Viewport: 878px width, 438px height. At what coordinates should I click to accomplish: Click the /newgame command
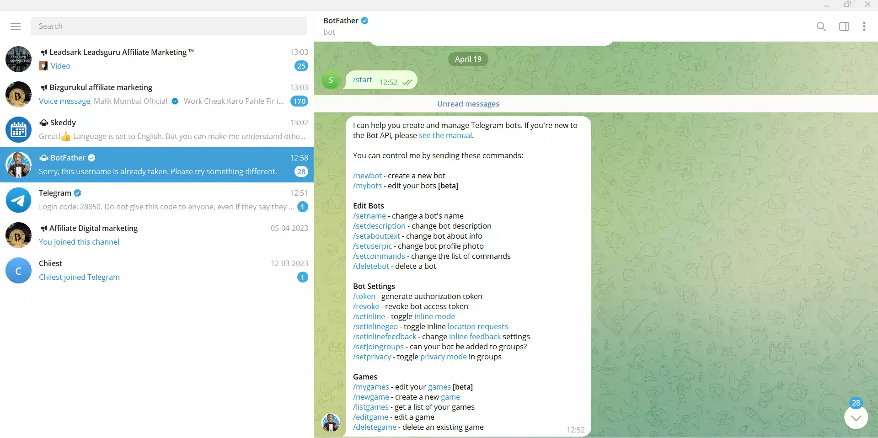coord(371,397)
